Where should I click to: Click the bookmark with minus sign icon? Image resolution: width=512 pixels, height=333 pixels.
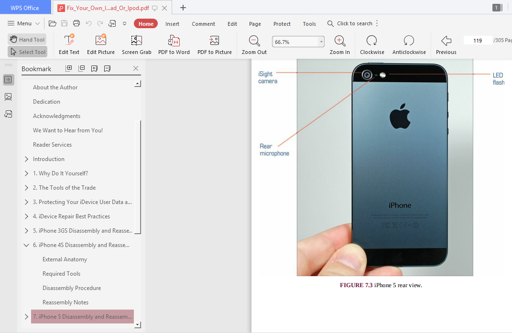pyautogui.click(x=107, y=68)
